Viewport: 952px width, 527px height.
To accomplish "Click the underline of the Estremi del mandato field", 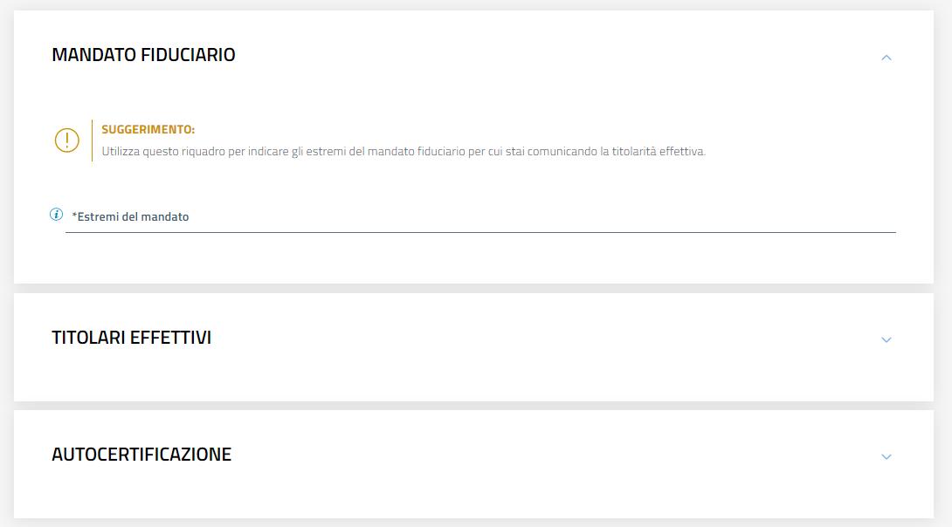I will [480, 232].
